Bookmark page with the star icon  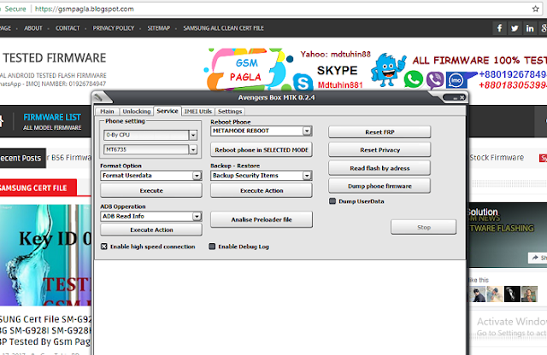[536, 9]
